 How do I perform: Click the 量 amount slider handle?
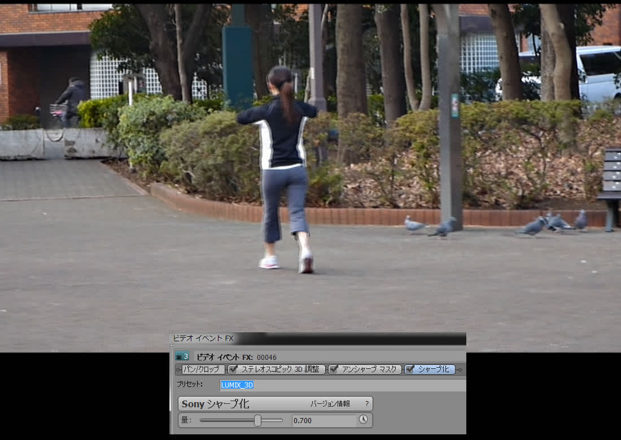[x=258, y=420]
